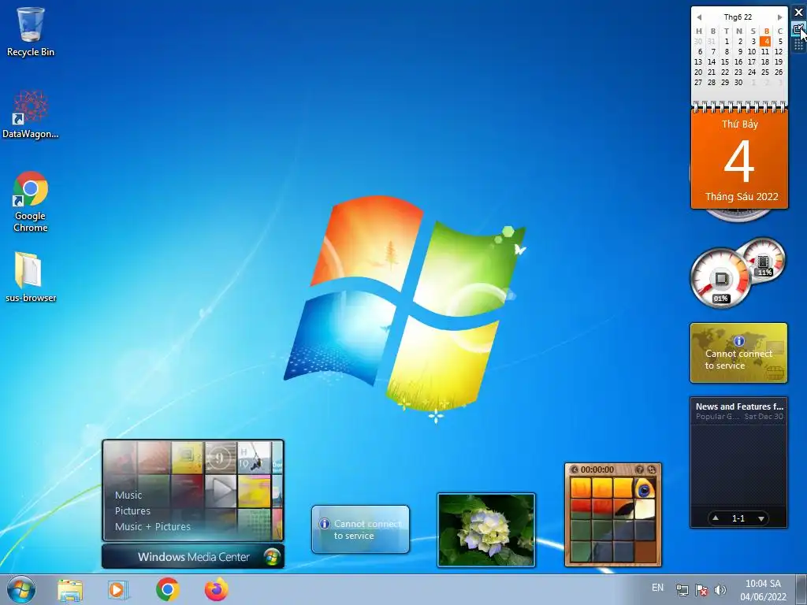The width and height of the screenshot is (807, 605).
Task: Open the DataWagon shortcut on the desktop
Action: click(31, 114)
